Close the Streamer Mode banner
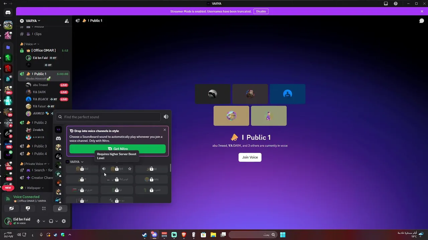 [x=422, y=11]
